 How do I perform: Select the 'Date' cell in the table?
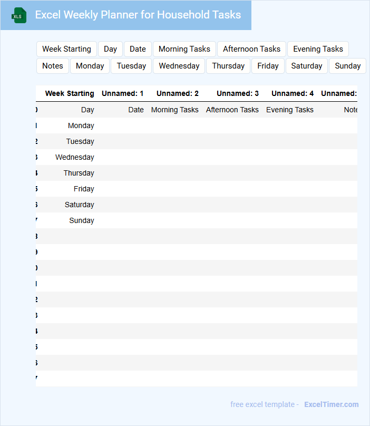(136, 110)
